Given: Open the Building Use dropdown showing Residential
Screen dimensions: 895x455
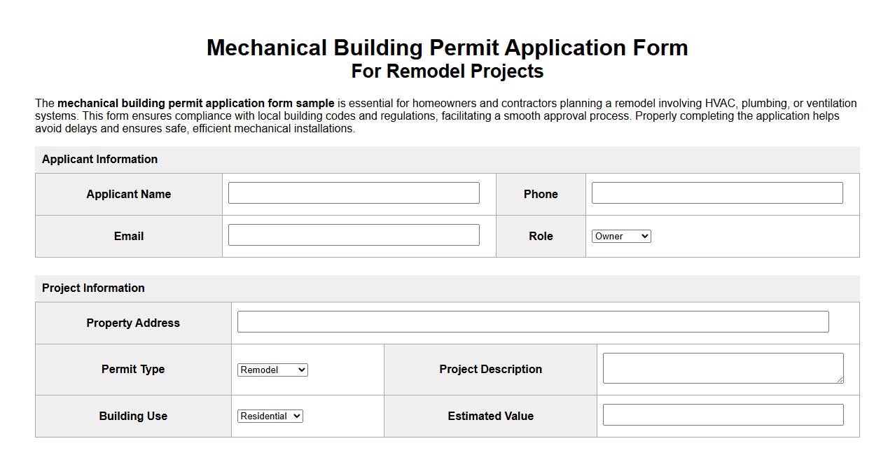Looking at the screenshot, I should click(269, 416).
